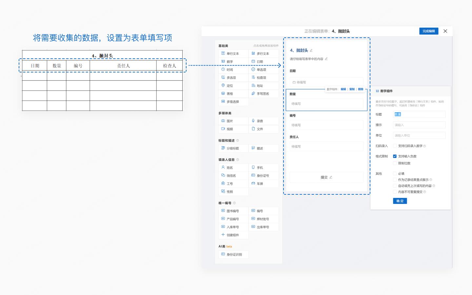Add a 单行文本 single-line text component
The width and height of the screenshot is (472, 295).
tap(233, 53)
